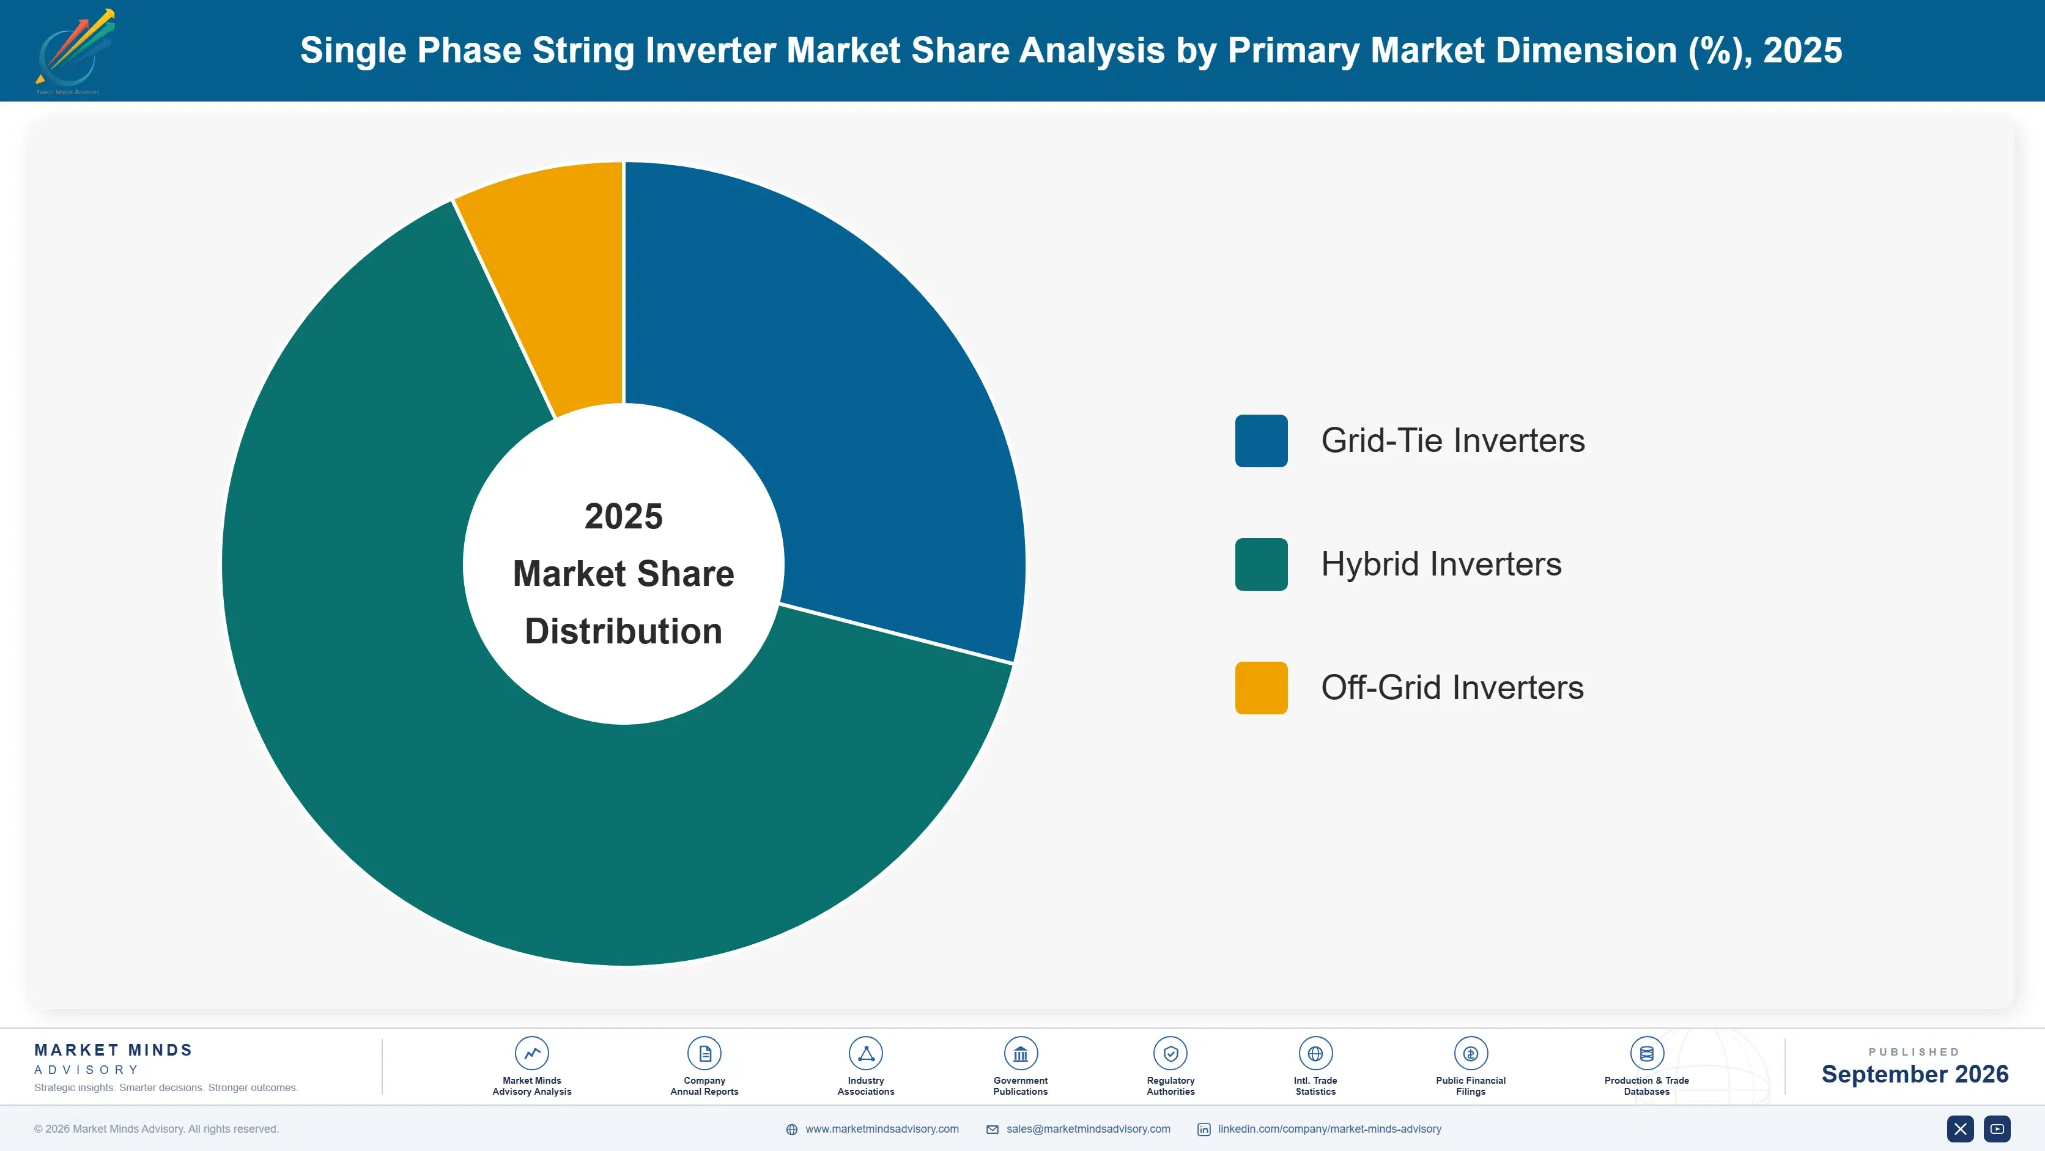The height and width of the screenshot is (1151, 2045).
Task: Click the Regulatory Authorities shield icon
Action: point(1170,1053)
